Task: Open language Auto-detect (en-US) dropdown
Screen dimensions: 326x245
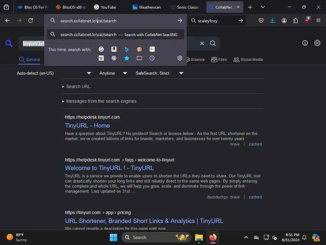Action: click(x=54, y=73)
